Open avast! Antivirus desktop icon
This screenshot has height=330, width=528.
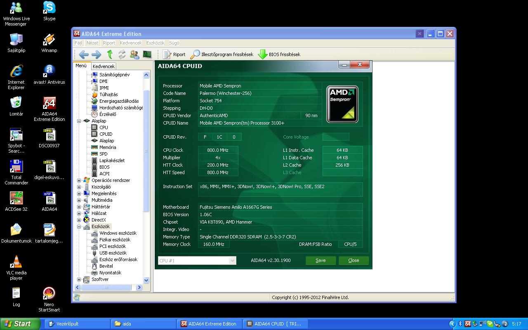click(x=49, y=74)
